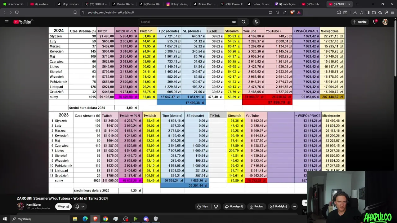Toggle the browser sidebar panel
Screen dimensions: 397x223
click(x=368, y=12)
